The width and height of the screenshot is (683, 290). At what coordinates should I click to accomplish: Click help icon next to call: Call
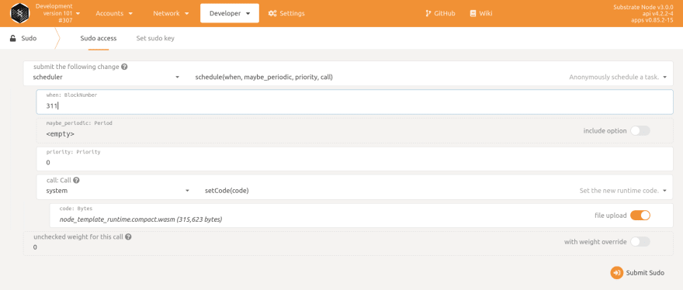(x=76, y=180)
